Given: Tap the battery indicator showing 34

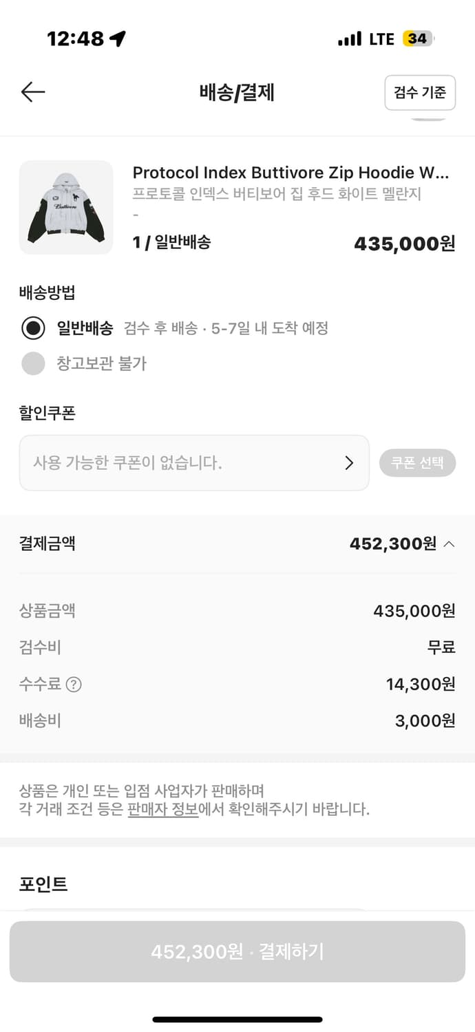Looking at the screenshot, I should (418, 39).
